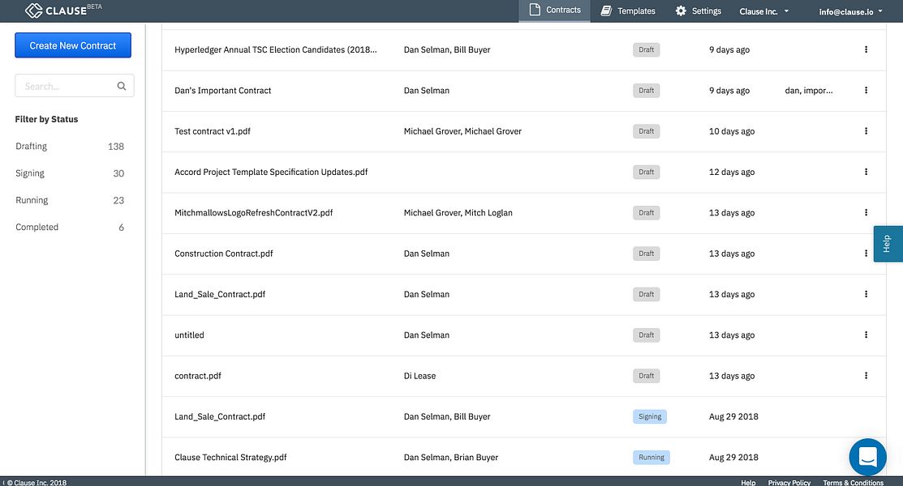Open more options for MitchmallowsLogoRefreshContractV2.pdf
This screenshot has width=903, height=486.
click(866, 213)
